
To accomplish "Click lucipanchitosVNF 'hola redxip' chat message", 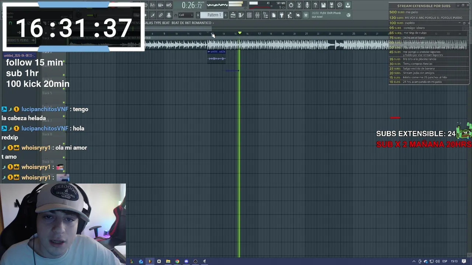I will click(43, 133).
